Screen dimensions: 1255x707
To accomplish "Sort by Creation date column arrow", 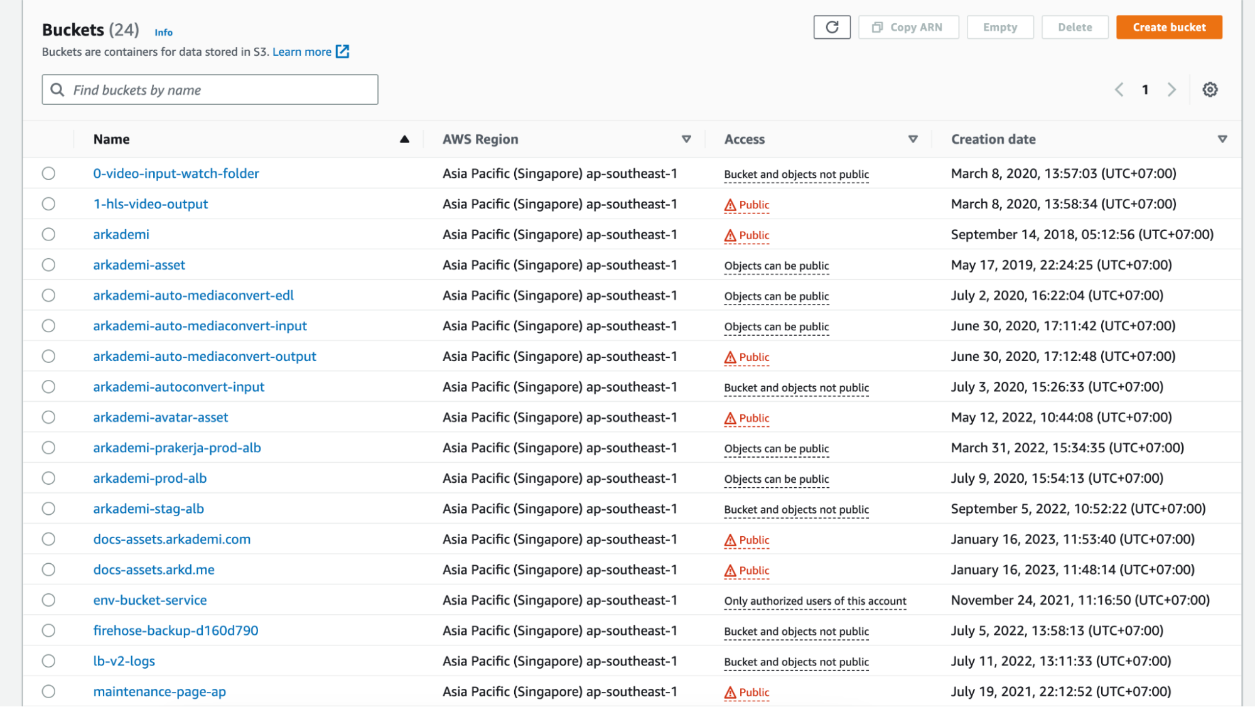I will (1222, 139).
